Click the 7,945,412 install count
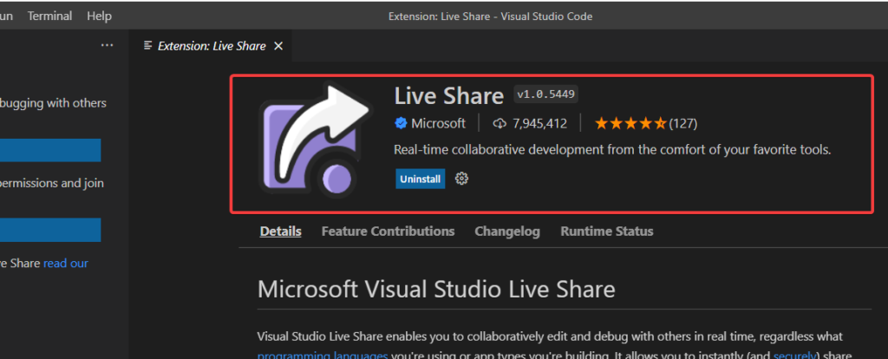This screenshot has width=888, height=359. pos(539,123)
